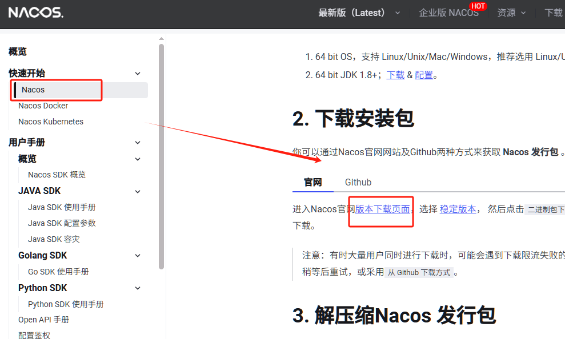Click the HOT badge on 企业版 NACOS
Image resolution: width=565 pixels, height=339 pixels.
pos(478,6)
